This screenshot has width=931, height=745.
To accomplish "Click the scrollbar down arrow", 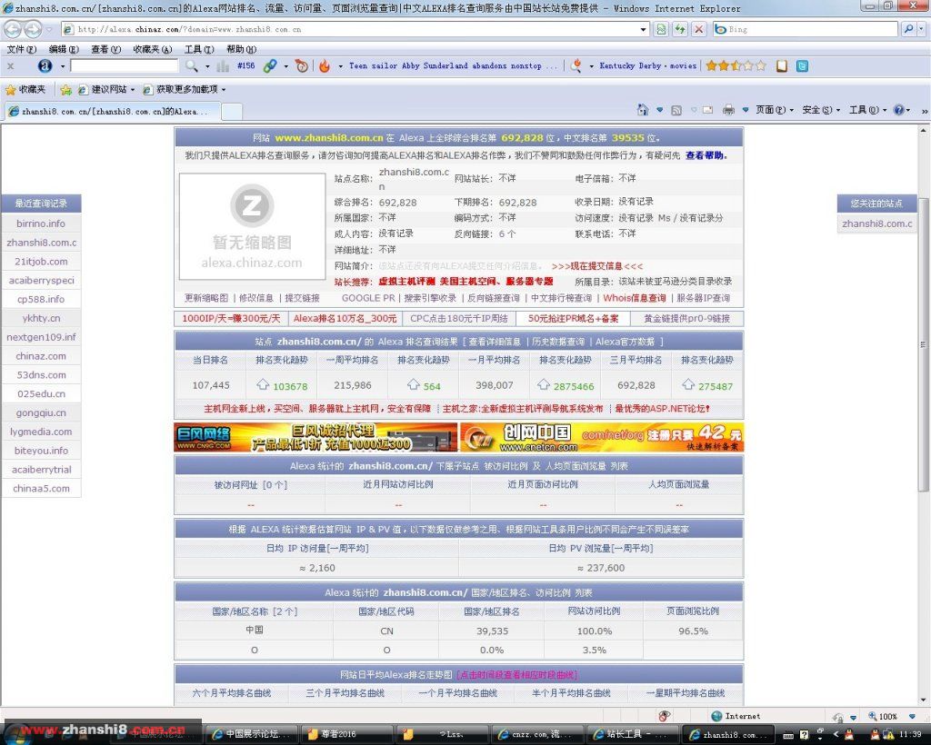I will (924, 700).
